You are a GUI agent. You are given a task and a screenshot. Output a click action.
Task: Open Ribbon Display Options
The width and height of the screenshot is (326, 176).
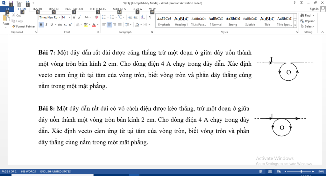[x=301, y=3]
